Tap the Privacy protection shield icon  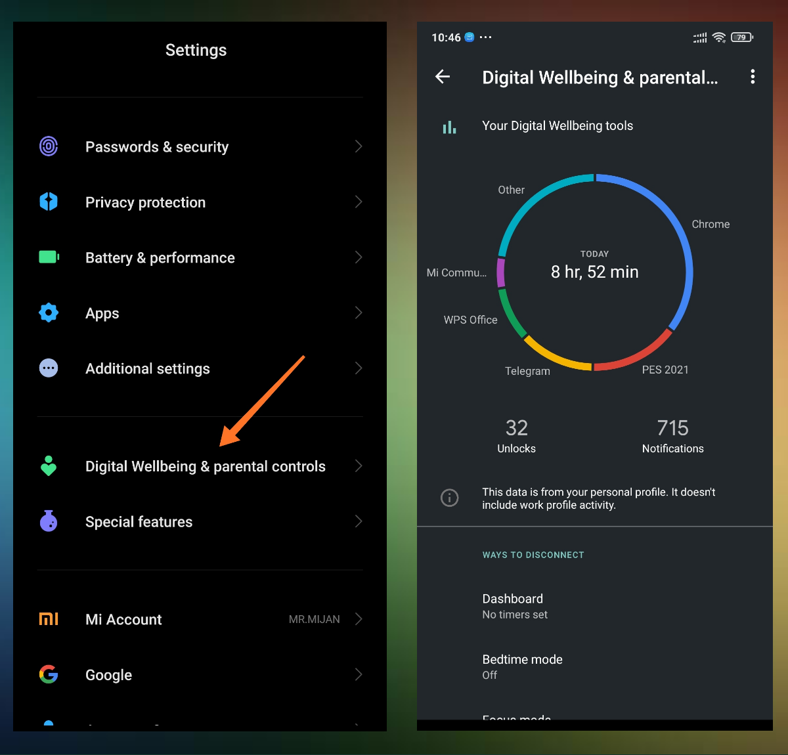click(x=49, y=202)
